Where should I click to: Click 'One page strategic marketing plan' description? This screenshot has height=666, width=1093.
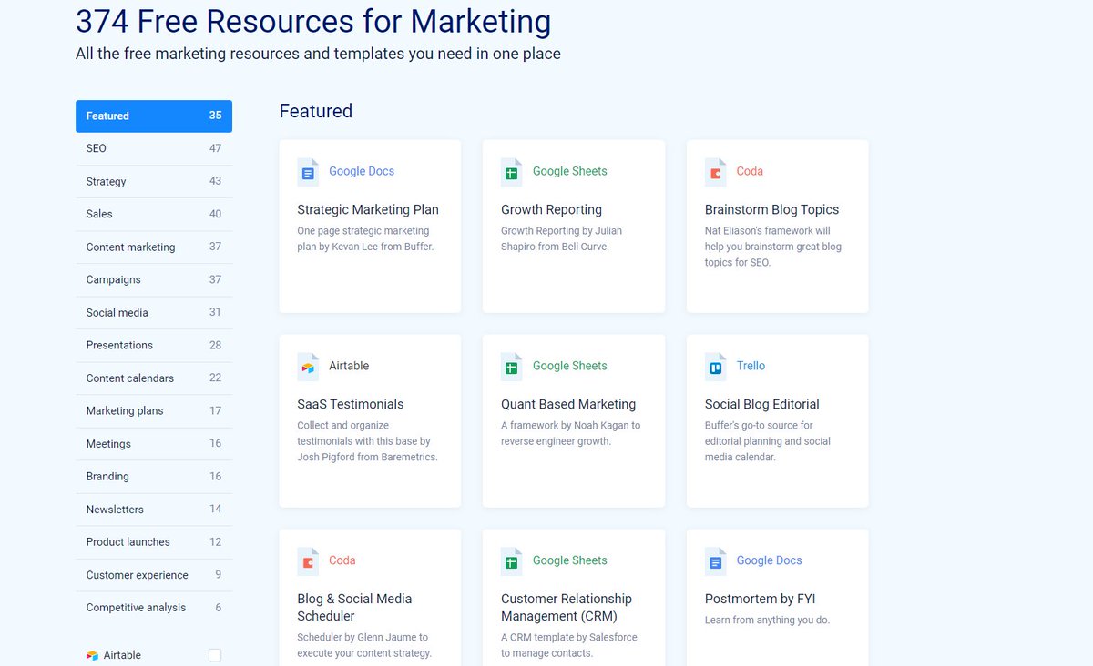click(365, 238)
